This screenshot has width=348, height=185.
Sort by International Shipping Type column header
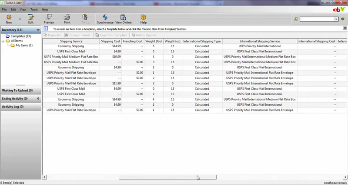pos(202,41)
